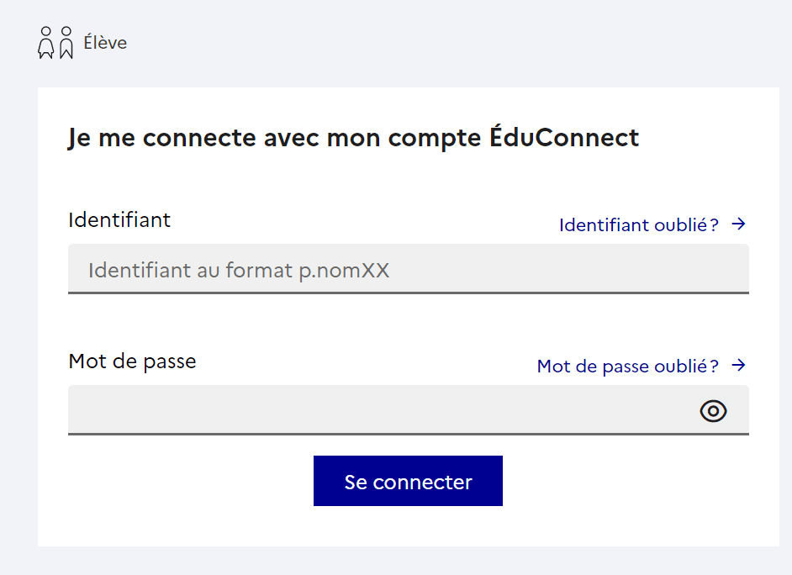The width and height of the screenshot is (792, 575).
Task: Select the left silhouette of the Élève icon
Action: 46,40
